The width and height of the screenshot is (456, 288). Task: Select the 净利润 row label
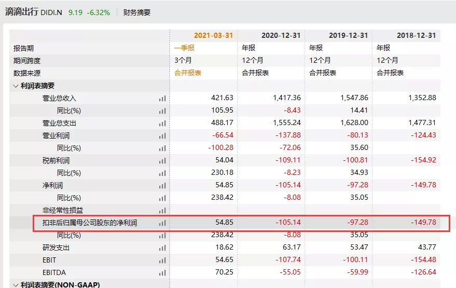52,186
